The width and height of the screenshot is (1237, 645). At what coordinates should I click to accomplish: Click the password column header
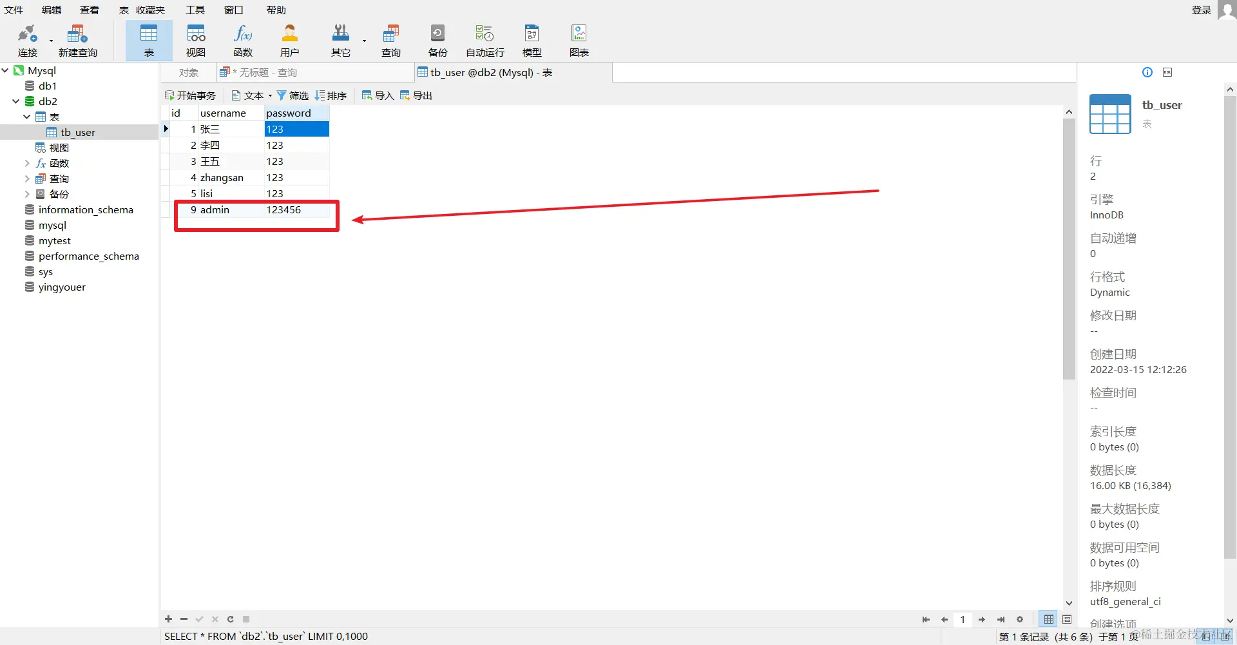click(x=296, y=113)
